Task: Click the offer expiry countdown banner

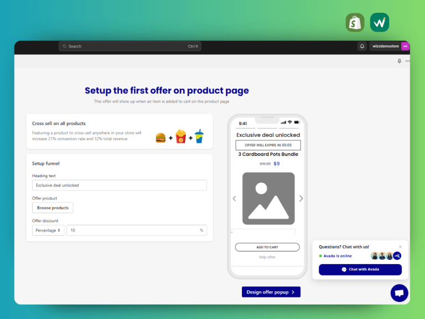Action: pos(268,145)
